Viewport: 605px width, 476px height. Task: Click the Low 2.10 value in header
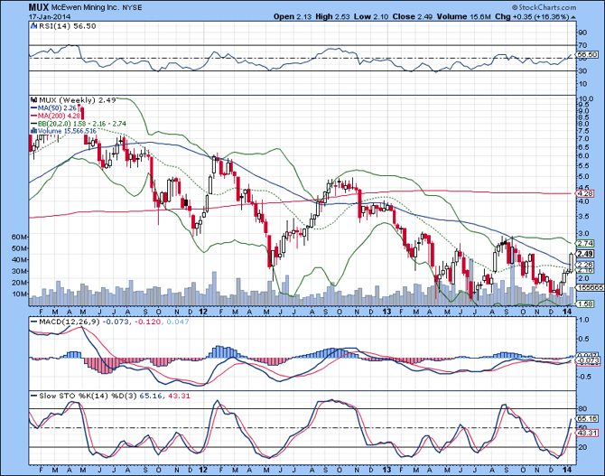(371, 16)
